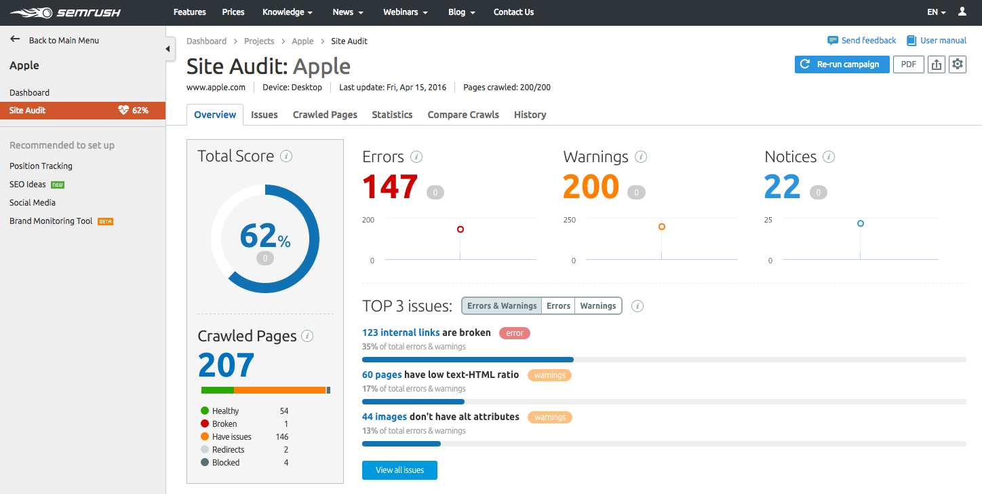
Task: Click the User manual book icon
Action: point(911,41)
